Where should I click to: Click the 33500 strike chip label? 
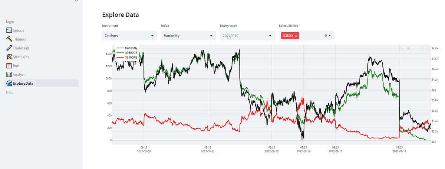[287, 36]
